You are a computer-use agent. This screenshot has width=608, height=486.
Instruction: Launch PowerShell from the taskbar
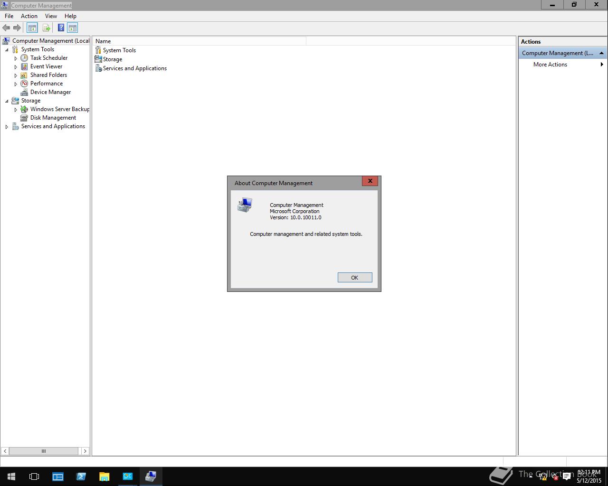click(81, 477)
